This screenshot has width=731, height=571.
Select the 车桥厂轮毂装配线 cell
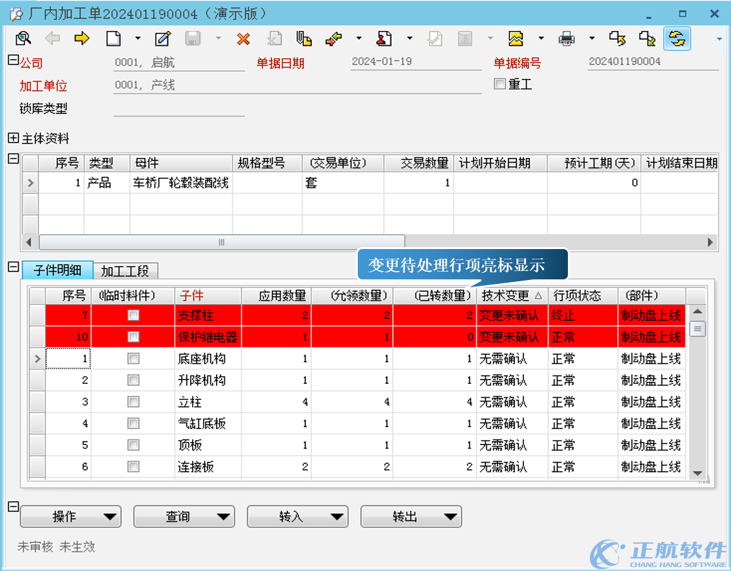181,183
